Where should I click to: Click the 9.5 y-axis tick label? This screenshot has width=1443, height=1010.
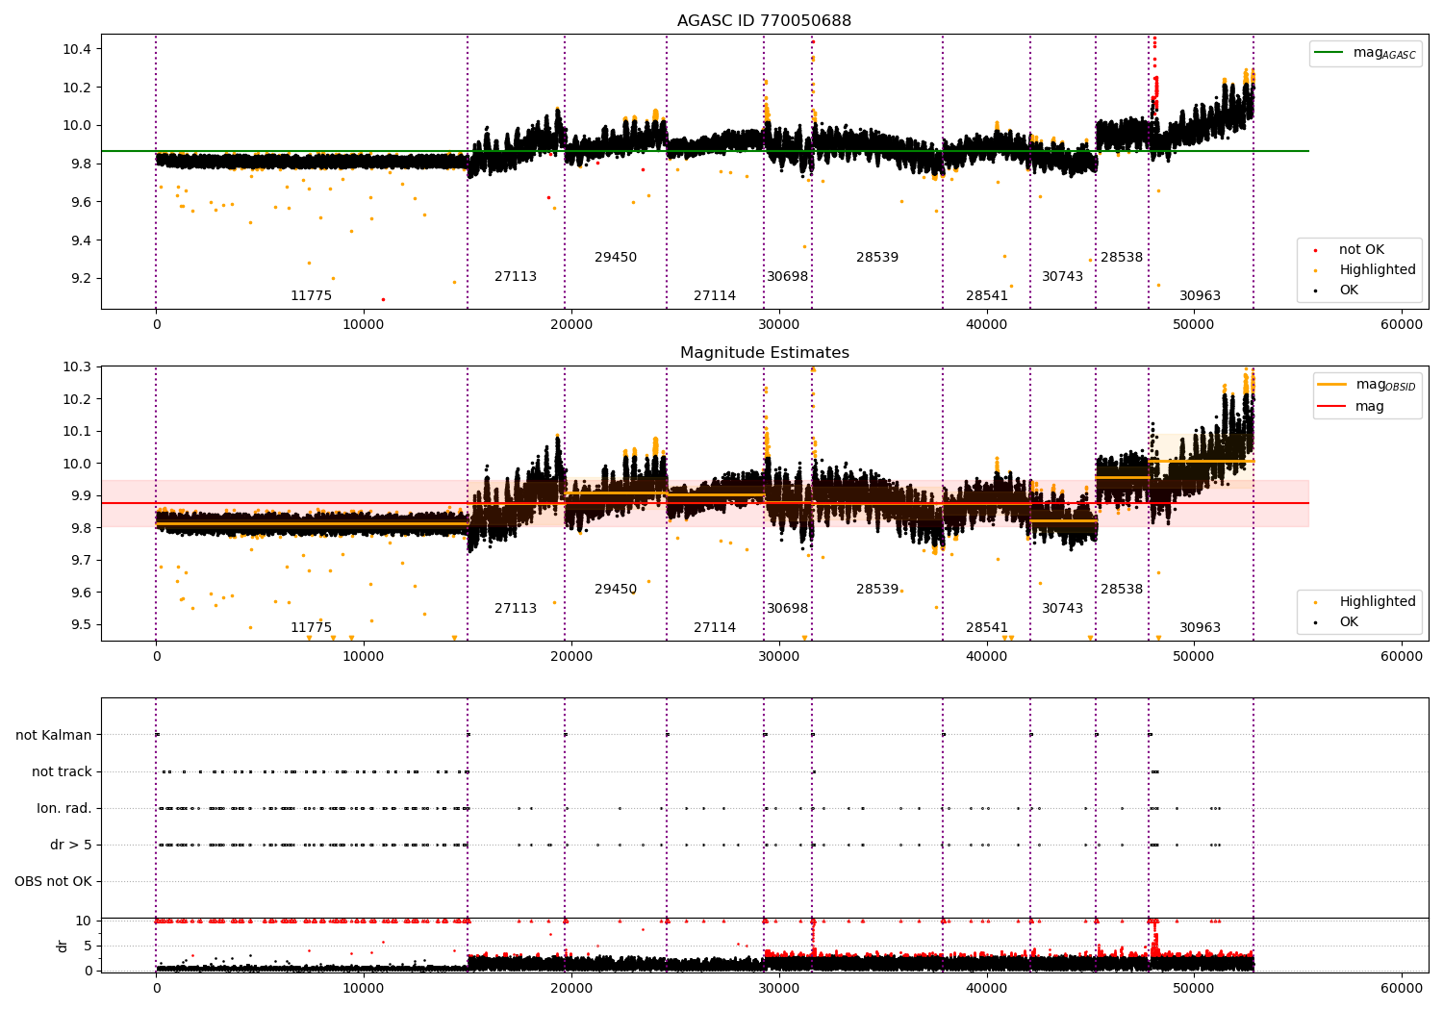click(81, 625)
